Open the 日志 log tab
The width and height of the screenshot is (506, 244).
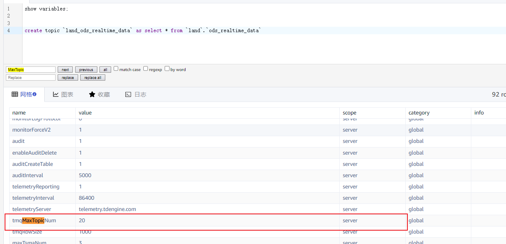click(136, 94)
